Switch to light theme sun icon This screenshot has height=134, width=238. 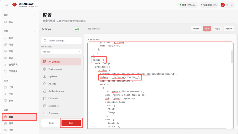227,5
